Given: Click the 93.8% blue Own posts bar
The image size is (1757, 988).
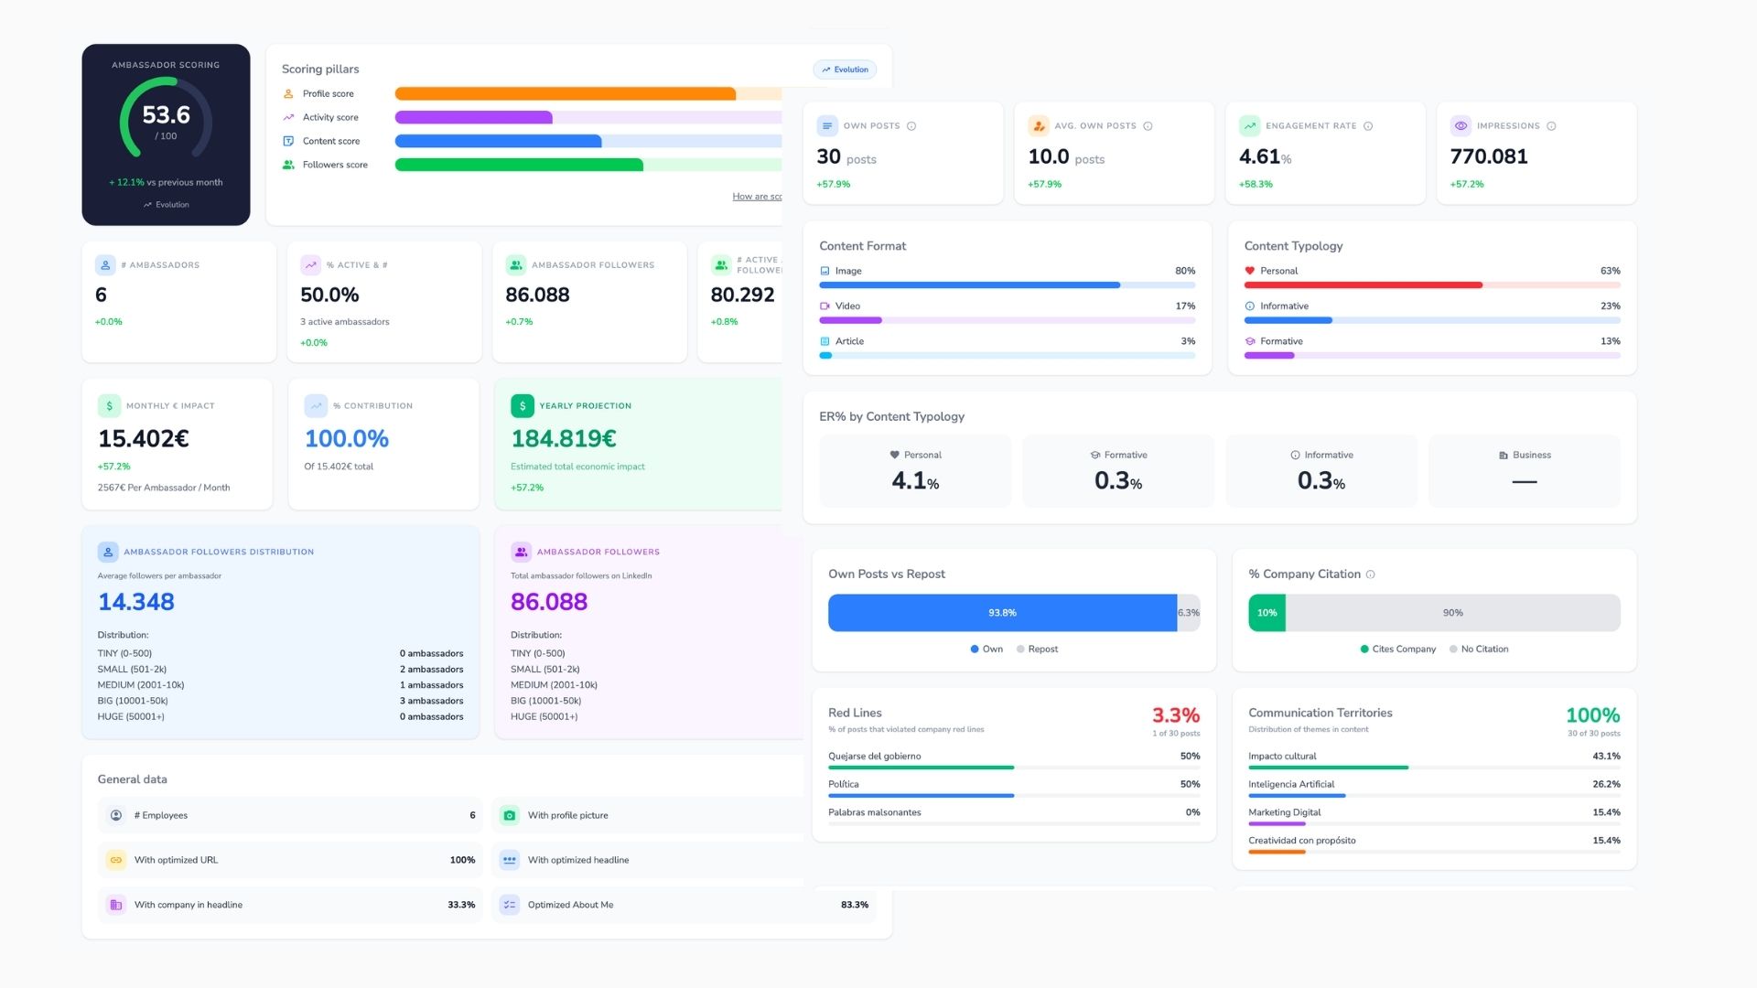Looking at the screenshot, I should click(1002, 613).
